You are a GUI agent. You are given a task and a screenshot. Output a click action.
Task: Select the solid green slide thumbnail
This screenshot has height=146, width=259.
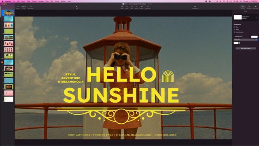click(x=9, y=31)
